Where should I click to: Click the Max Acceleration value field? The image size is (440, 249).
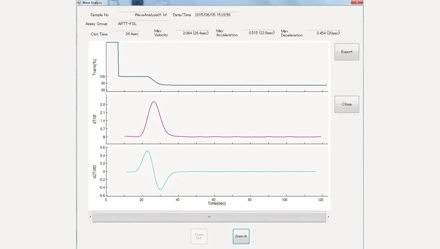(x=258, y=33)
